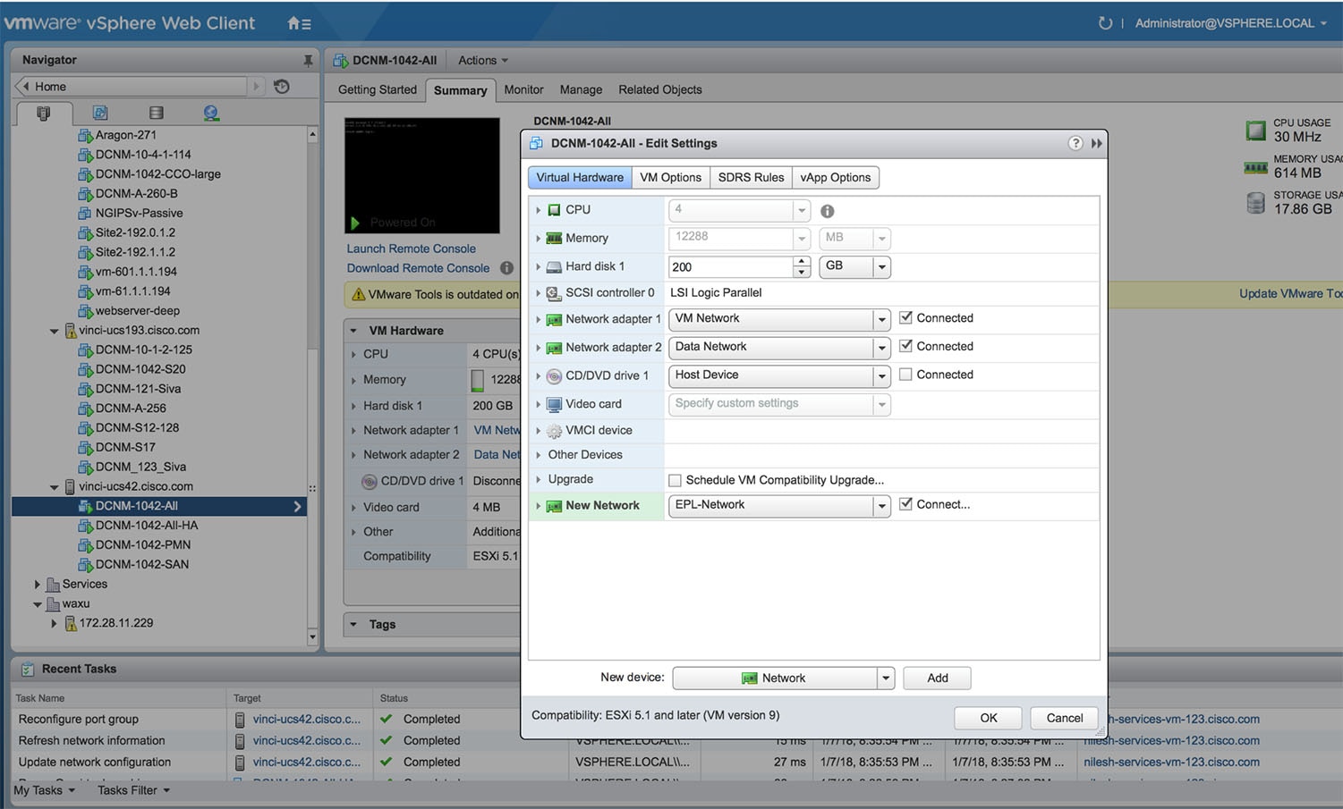
Task: Change EPL-Network using its dropdown
Action: tap(880, 506)
